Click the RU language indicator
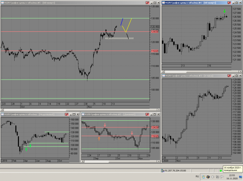This screenshot has height=181, width=243. pyautogui.click(x=197, y=176)
